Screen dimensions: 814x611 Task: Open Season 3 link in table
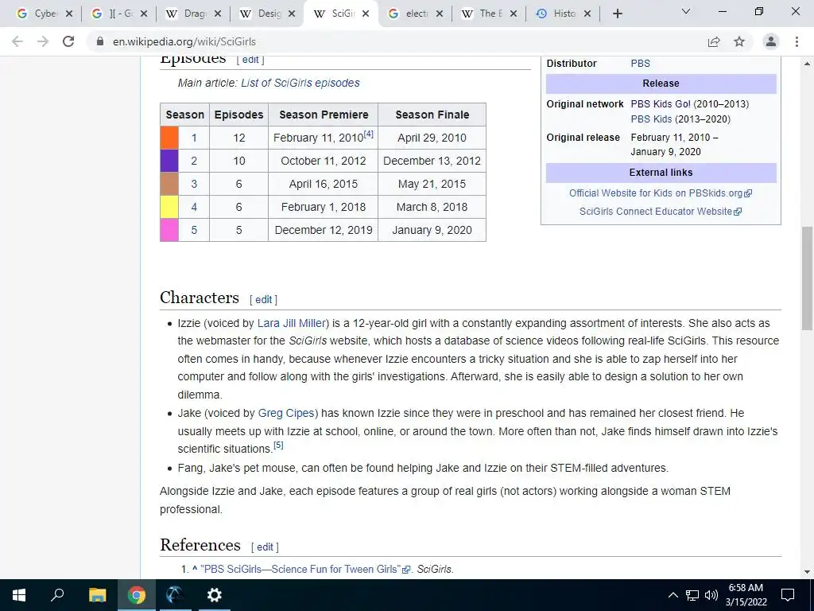click(194, 184)
